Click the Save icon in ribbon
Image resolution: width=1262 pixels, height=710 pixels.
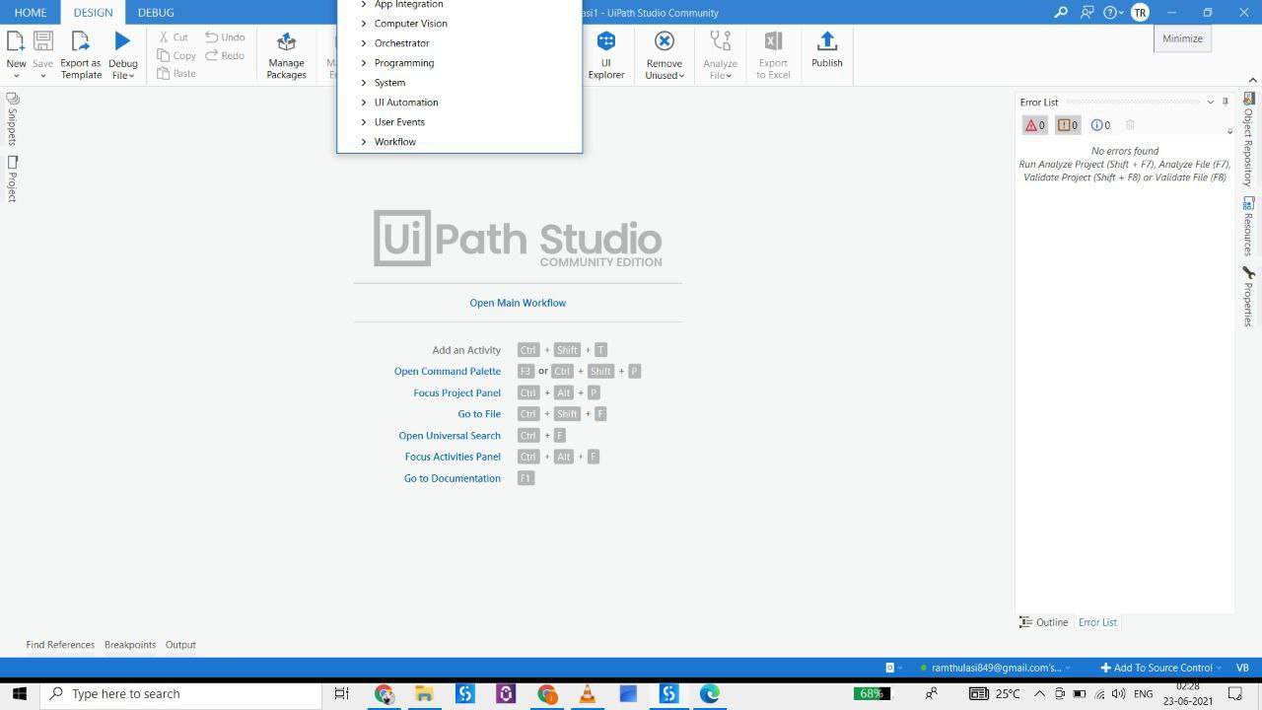(43, 41)
